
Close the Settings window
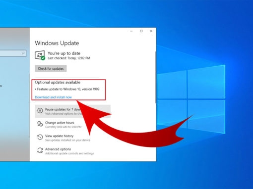tap(151, 31)
